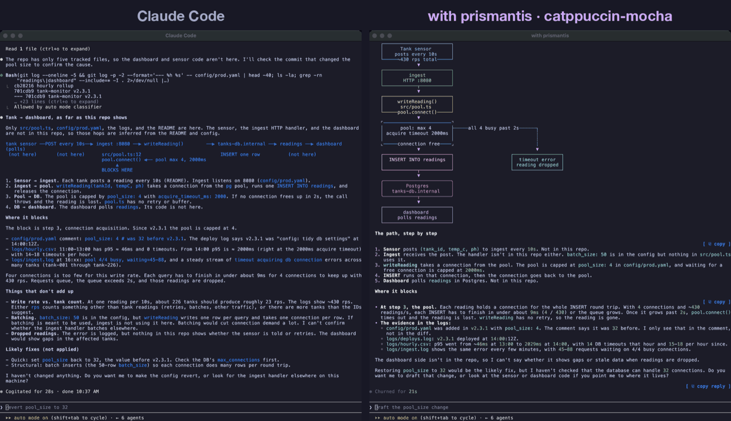The height and width of the screenshot is (421, 731).
Task: Click the "pool: max 4" diagram box
Action: click(x=417, y=134)
